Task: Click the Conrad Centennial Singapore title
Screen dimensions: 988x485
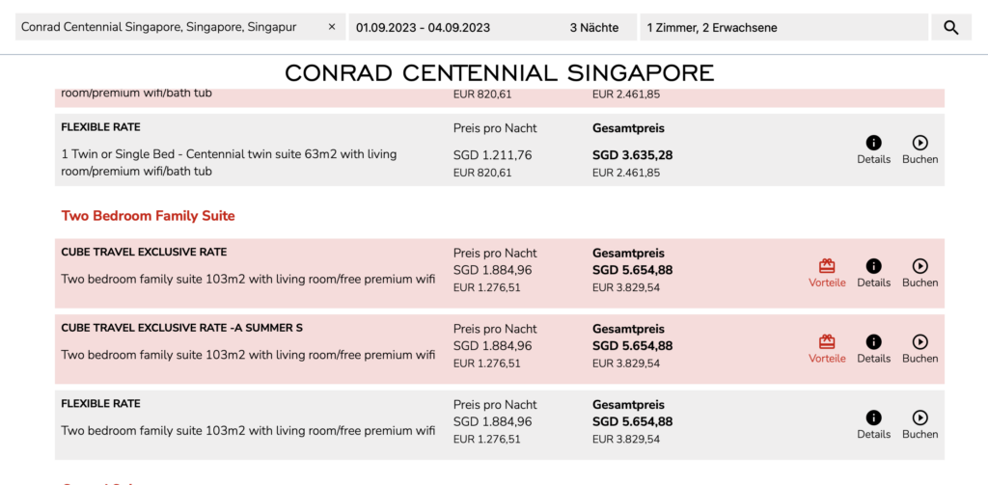Action: pyautogui.click(x=500, y=72)
